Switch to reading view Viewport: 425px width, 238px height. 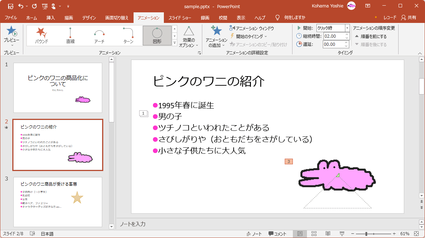point(328,234)
